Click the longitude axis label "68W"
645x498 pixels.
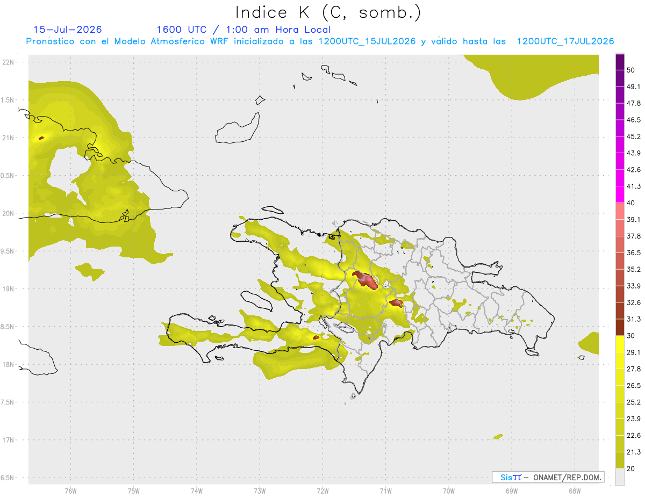[x=575, y=490]
